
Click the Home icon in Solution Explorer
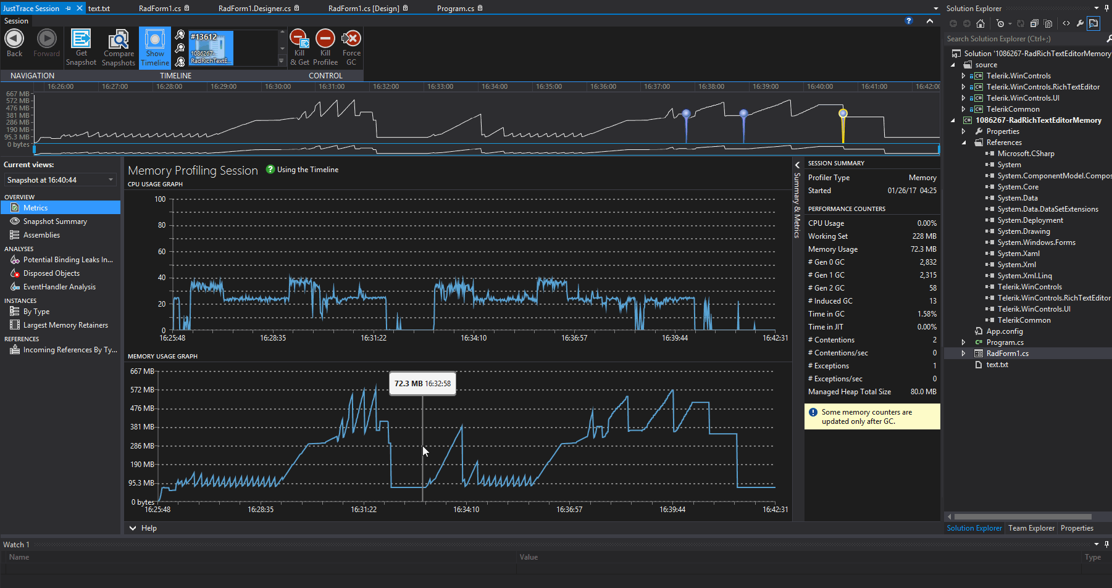coord(980,23)
